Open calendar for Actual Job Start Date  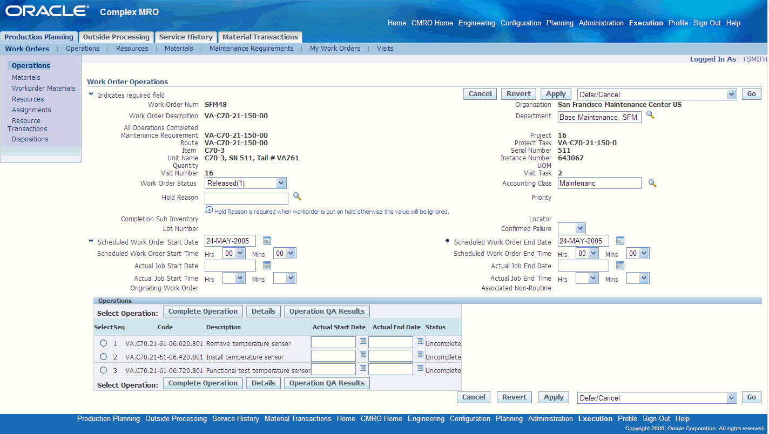[267, 266]
